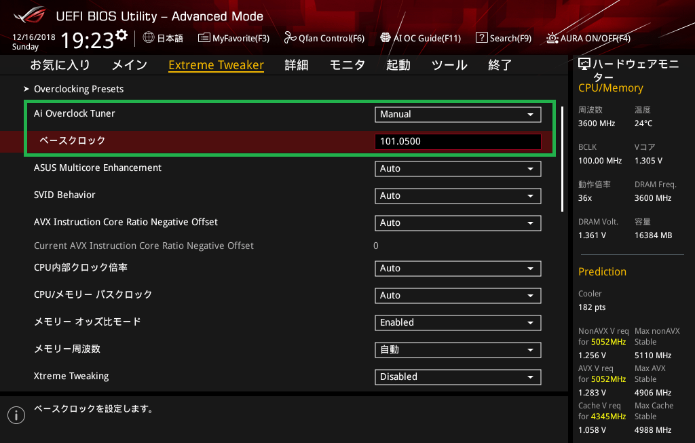Viewport: 695px width, 443px height.
Task: Click the 5052MHz NonAVX value
Action: pos(608,342)
